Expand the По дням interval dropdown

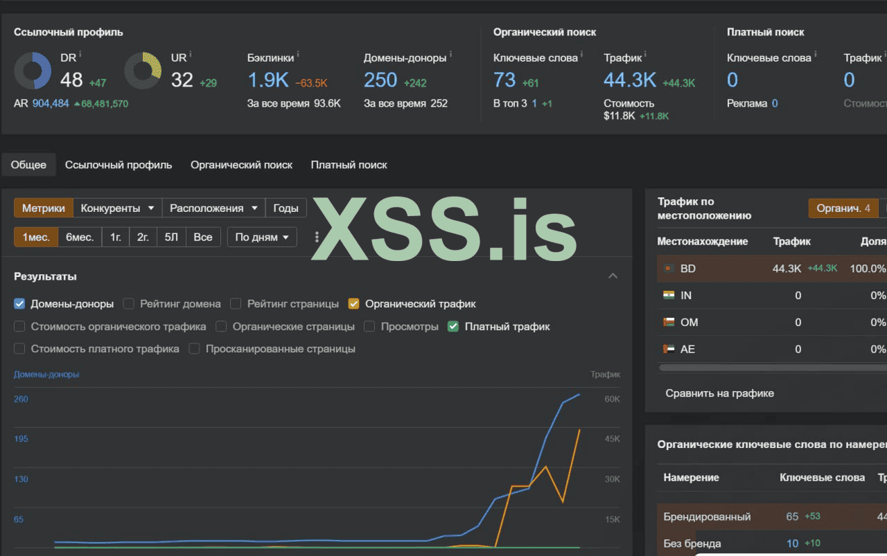coord(262,237)
